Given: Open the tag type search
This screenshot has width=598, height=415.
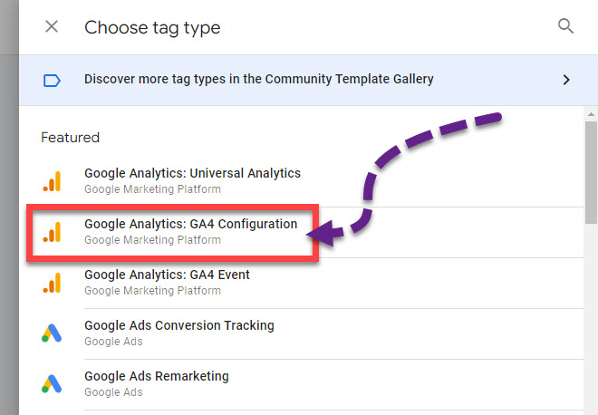Looking at the screenshot, I should coord(566,27).
